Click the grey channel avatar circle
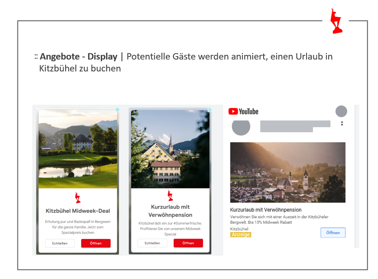The image size is (378, 279). (x=241, y=126)
